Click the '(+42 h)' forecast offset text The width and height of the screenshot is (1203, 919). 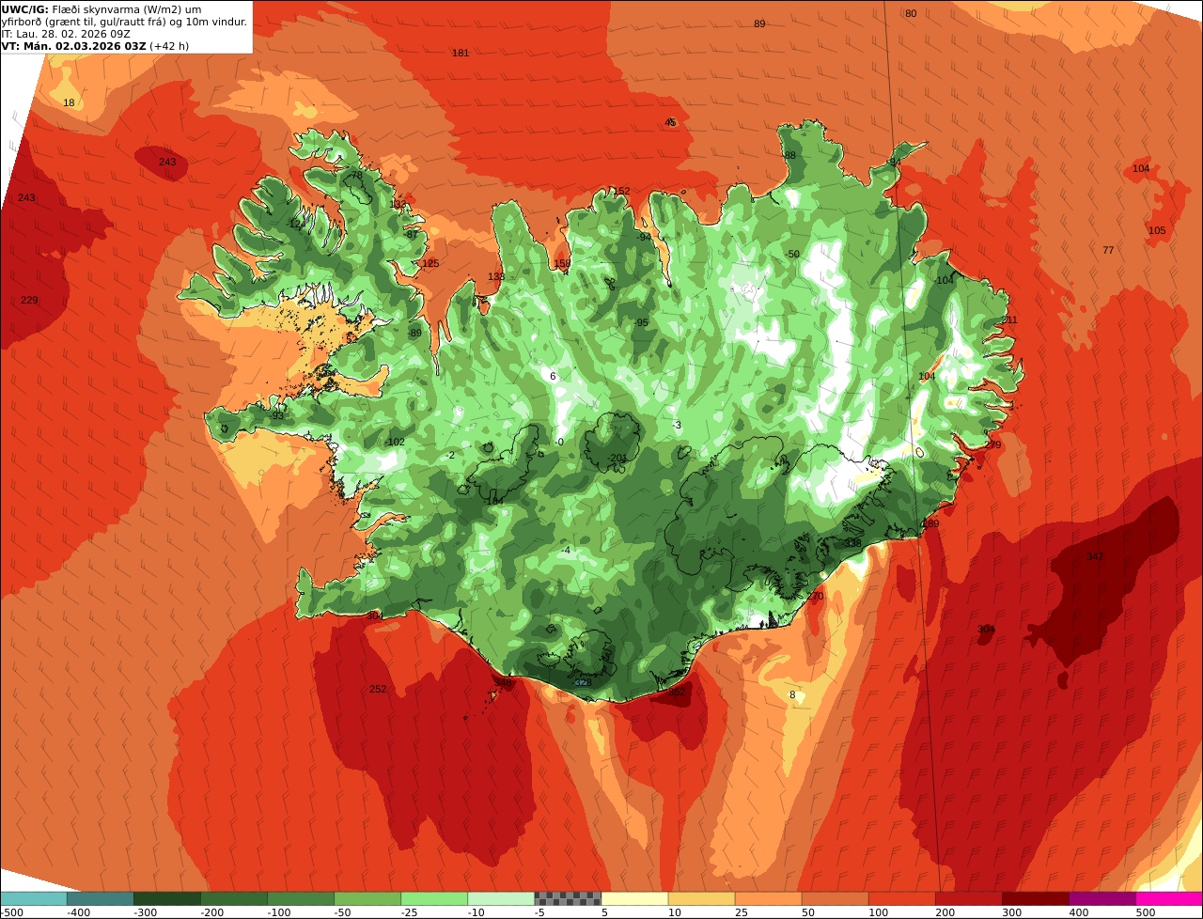click(169, 46)
